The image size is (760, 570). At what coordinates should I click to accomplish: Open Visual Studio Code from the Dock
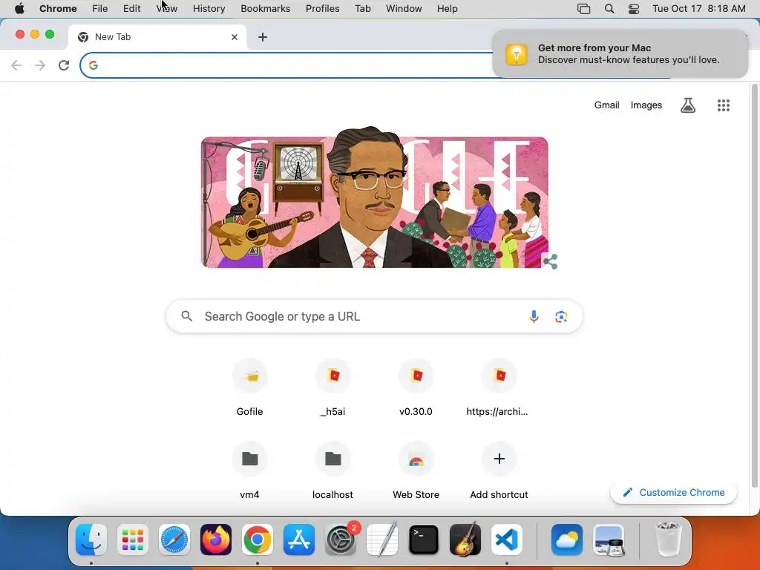tap(506, 540)
